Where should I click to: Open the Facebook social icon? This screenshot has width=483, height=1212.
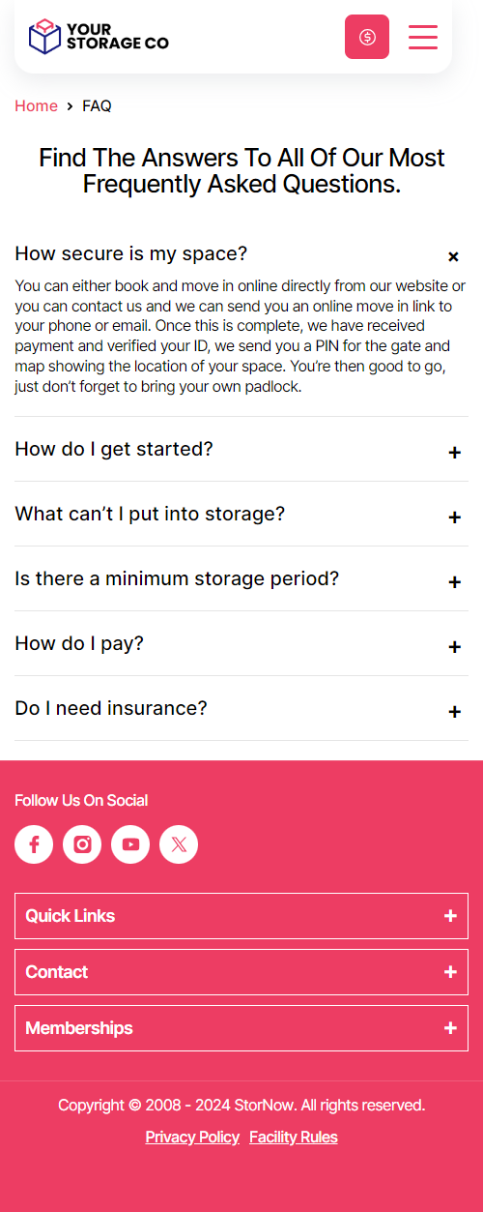(34, 844)
